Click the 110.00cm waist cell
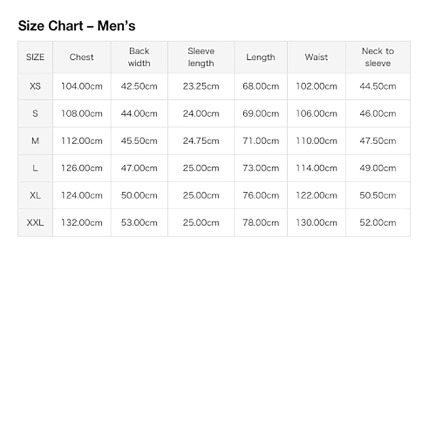 (317, 141)
